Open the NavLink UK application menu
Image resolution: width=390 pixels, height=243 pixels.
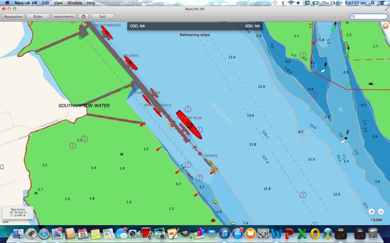[26, 3]
